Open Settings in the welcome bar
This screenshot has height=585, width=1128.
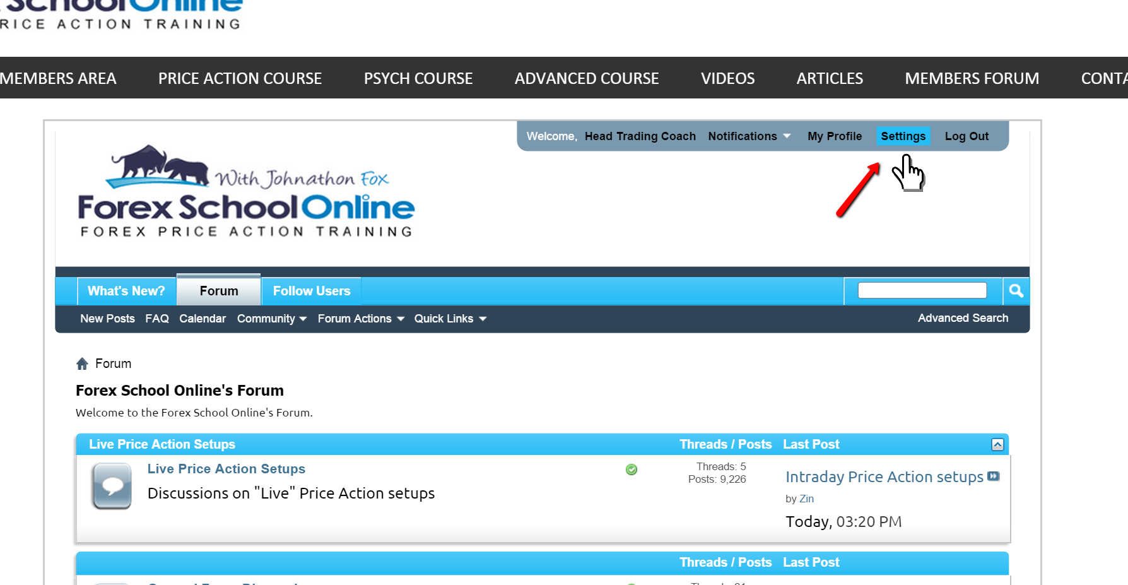point(903,136)
